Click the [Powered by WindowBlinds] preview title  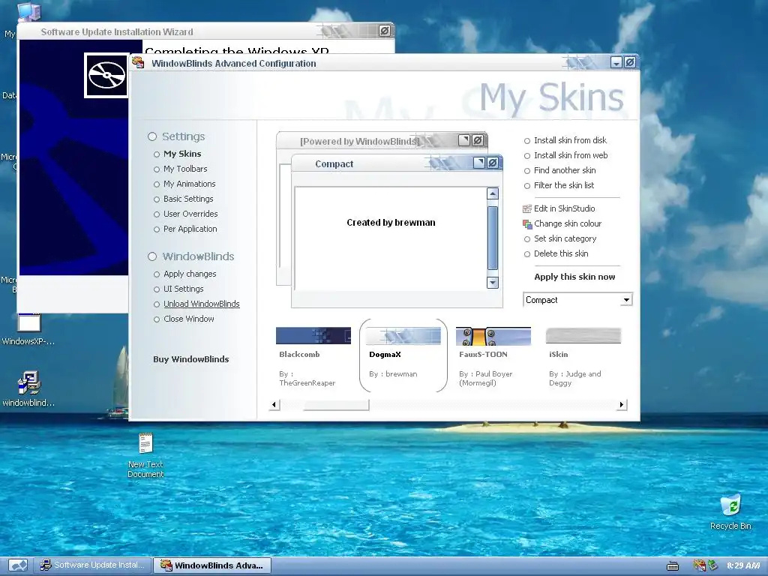tap(360, 142)
